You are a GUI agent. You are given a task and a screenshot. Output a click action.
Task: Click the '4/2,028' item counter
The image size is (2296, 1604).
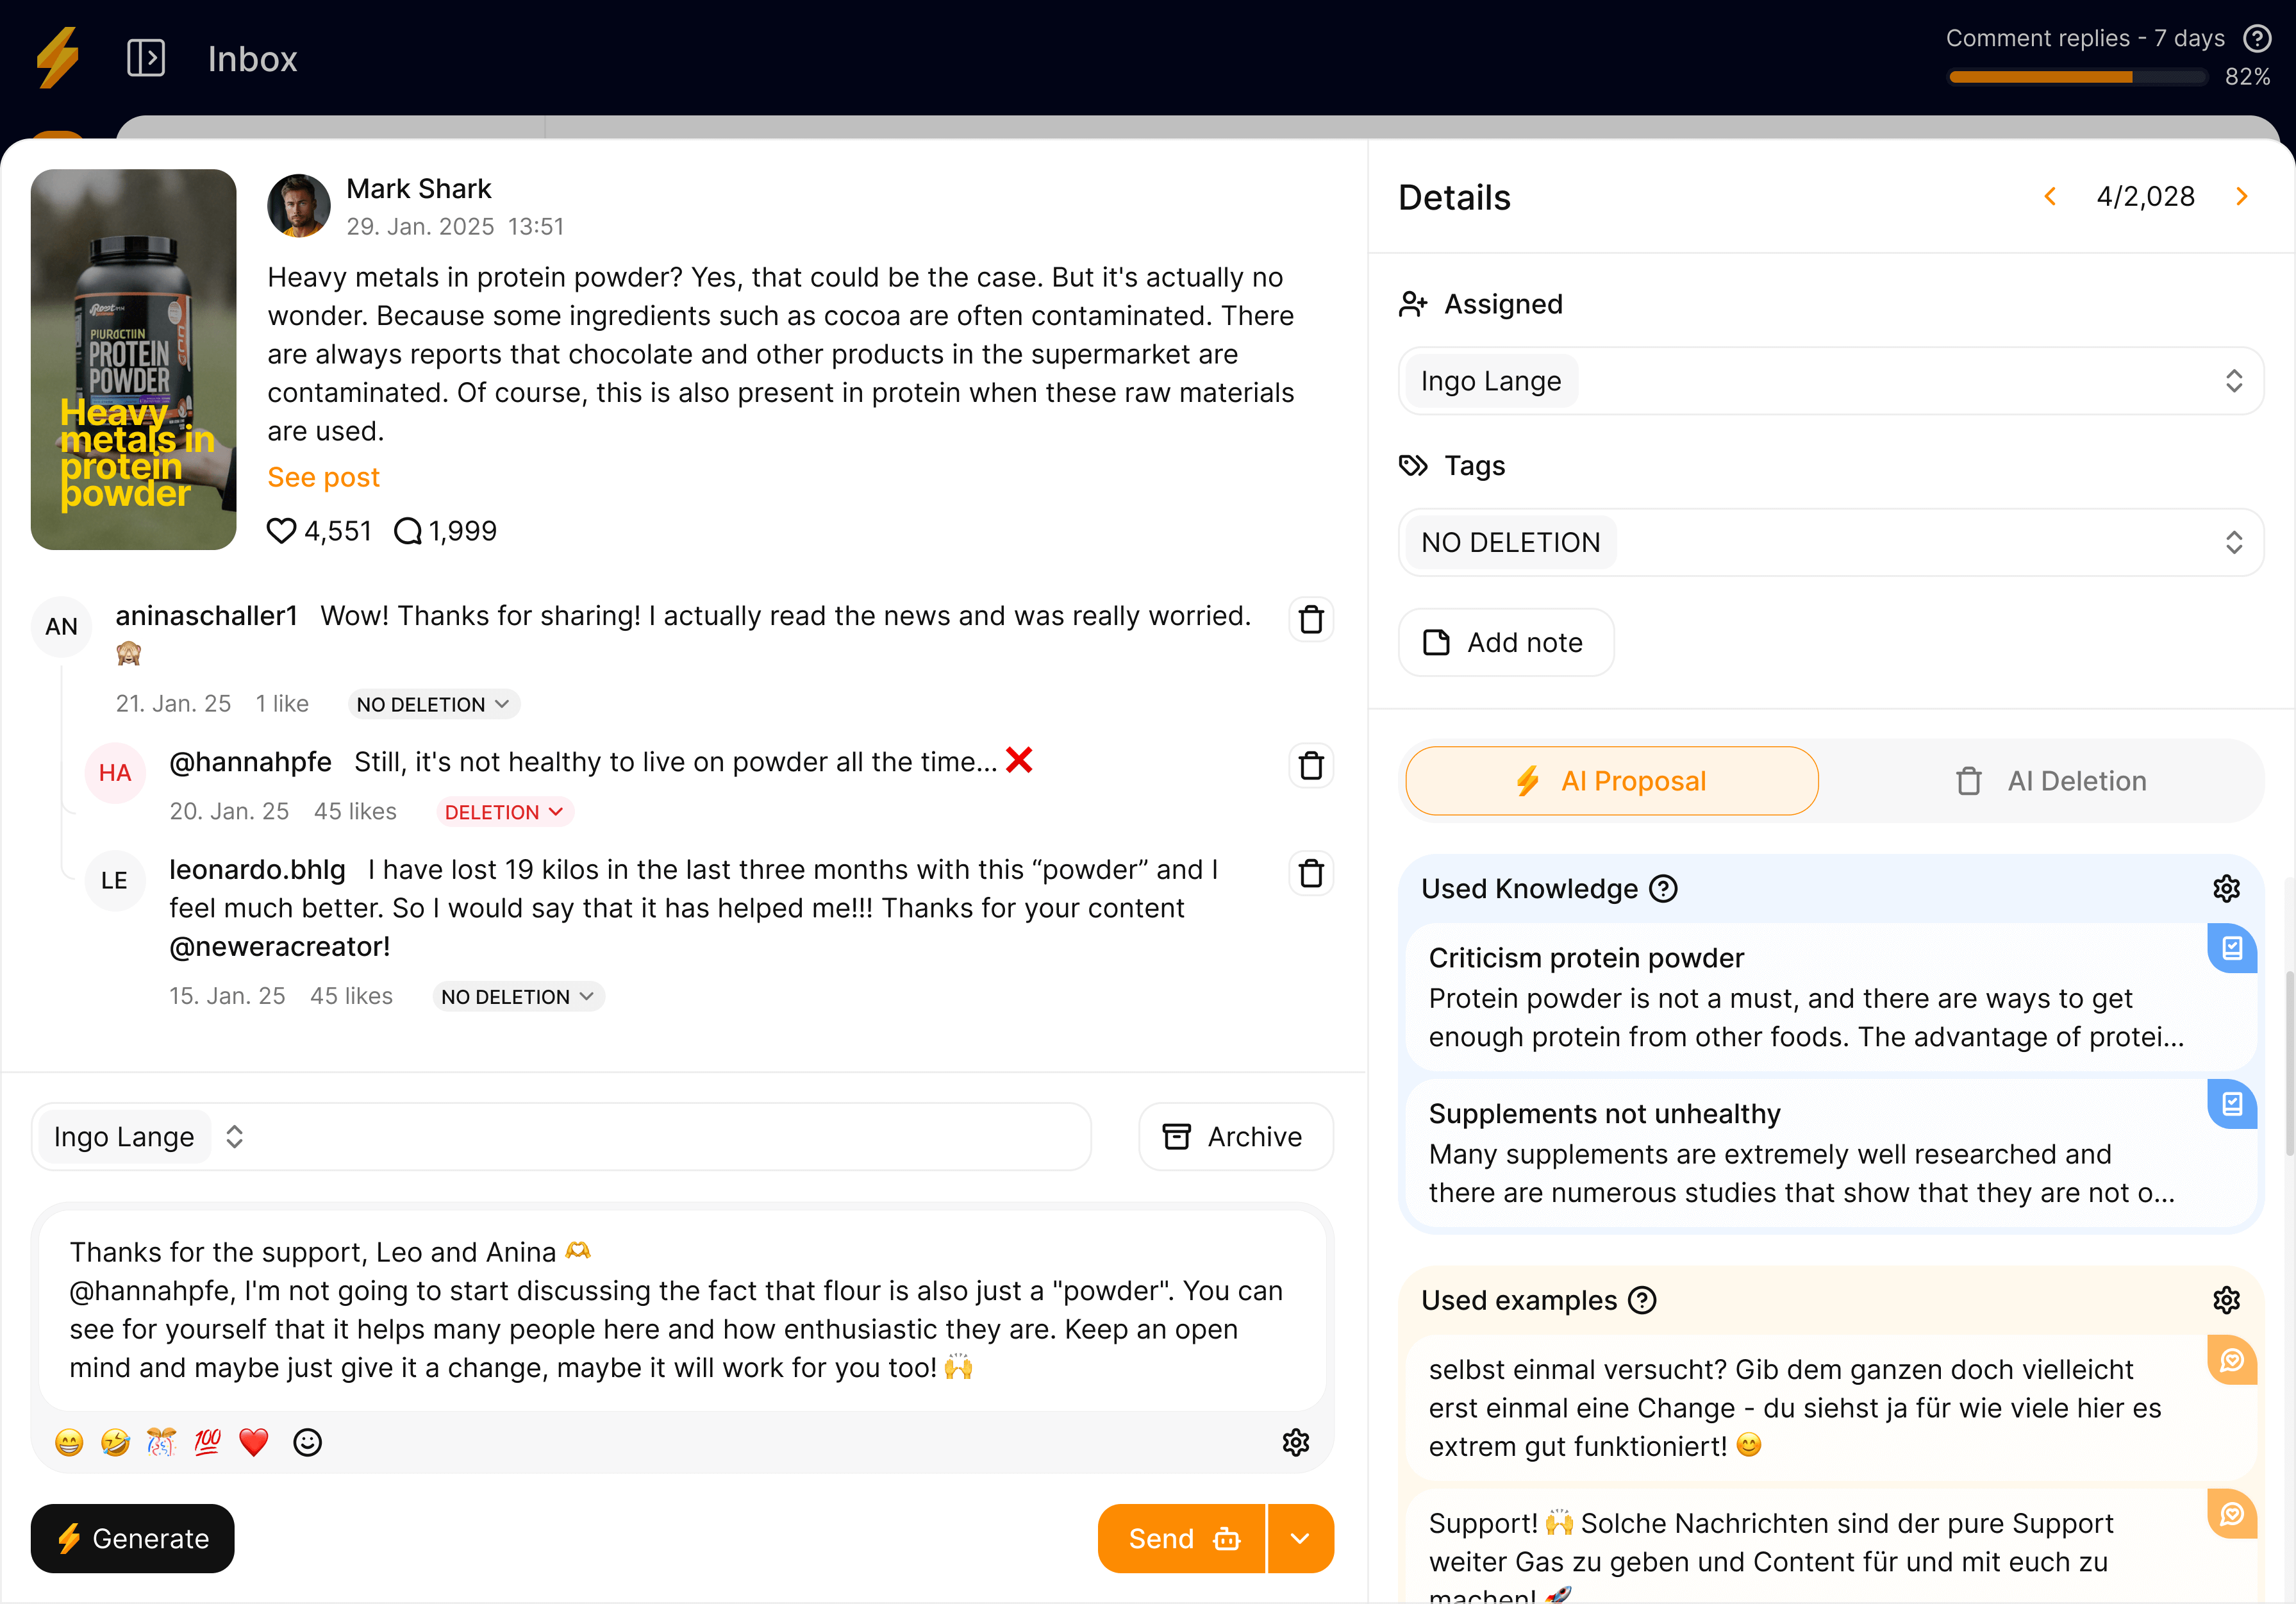[x=2146, y=196]
